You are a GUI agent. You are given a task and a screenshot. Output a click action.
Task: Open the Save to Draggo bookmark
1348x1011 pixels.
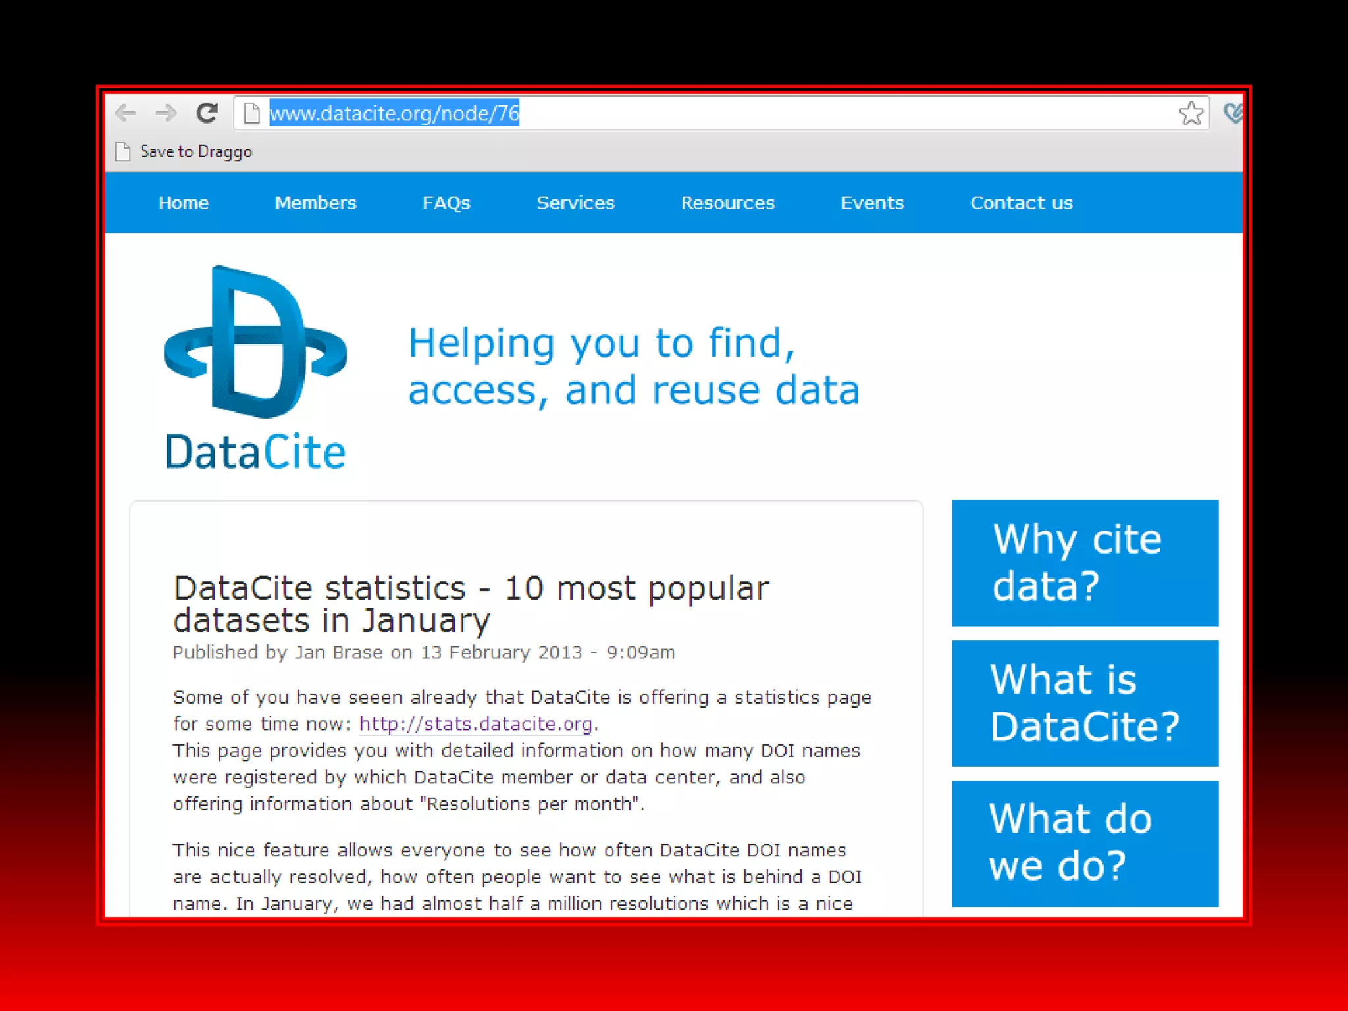point(195,152)
